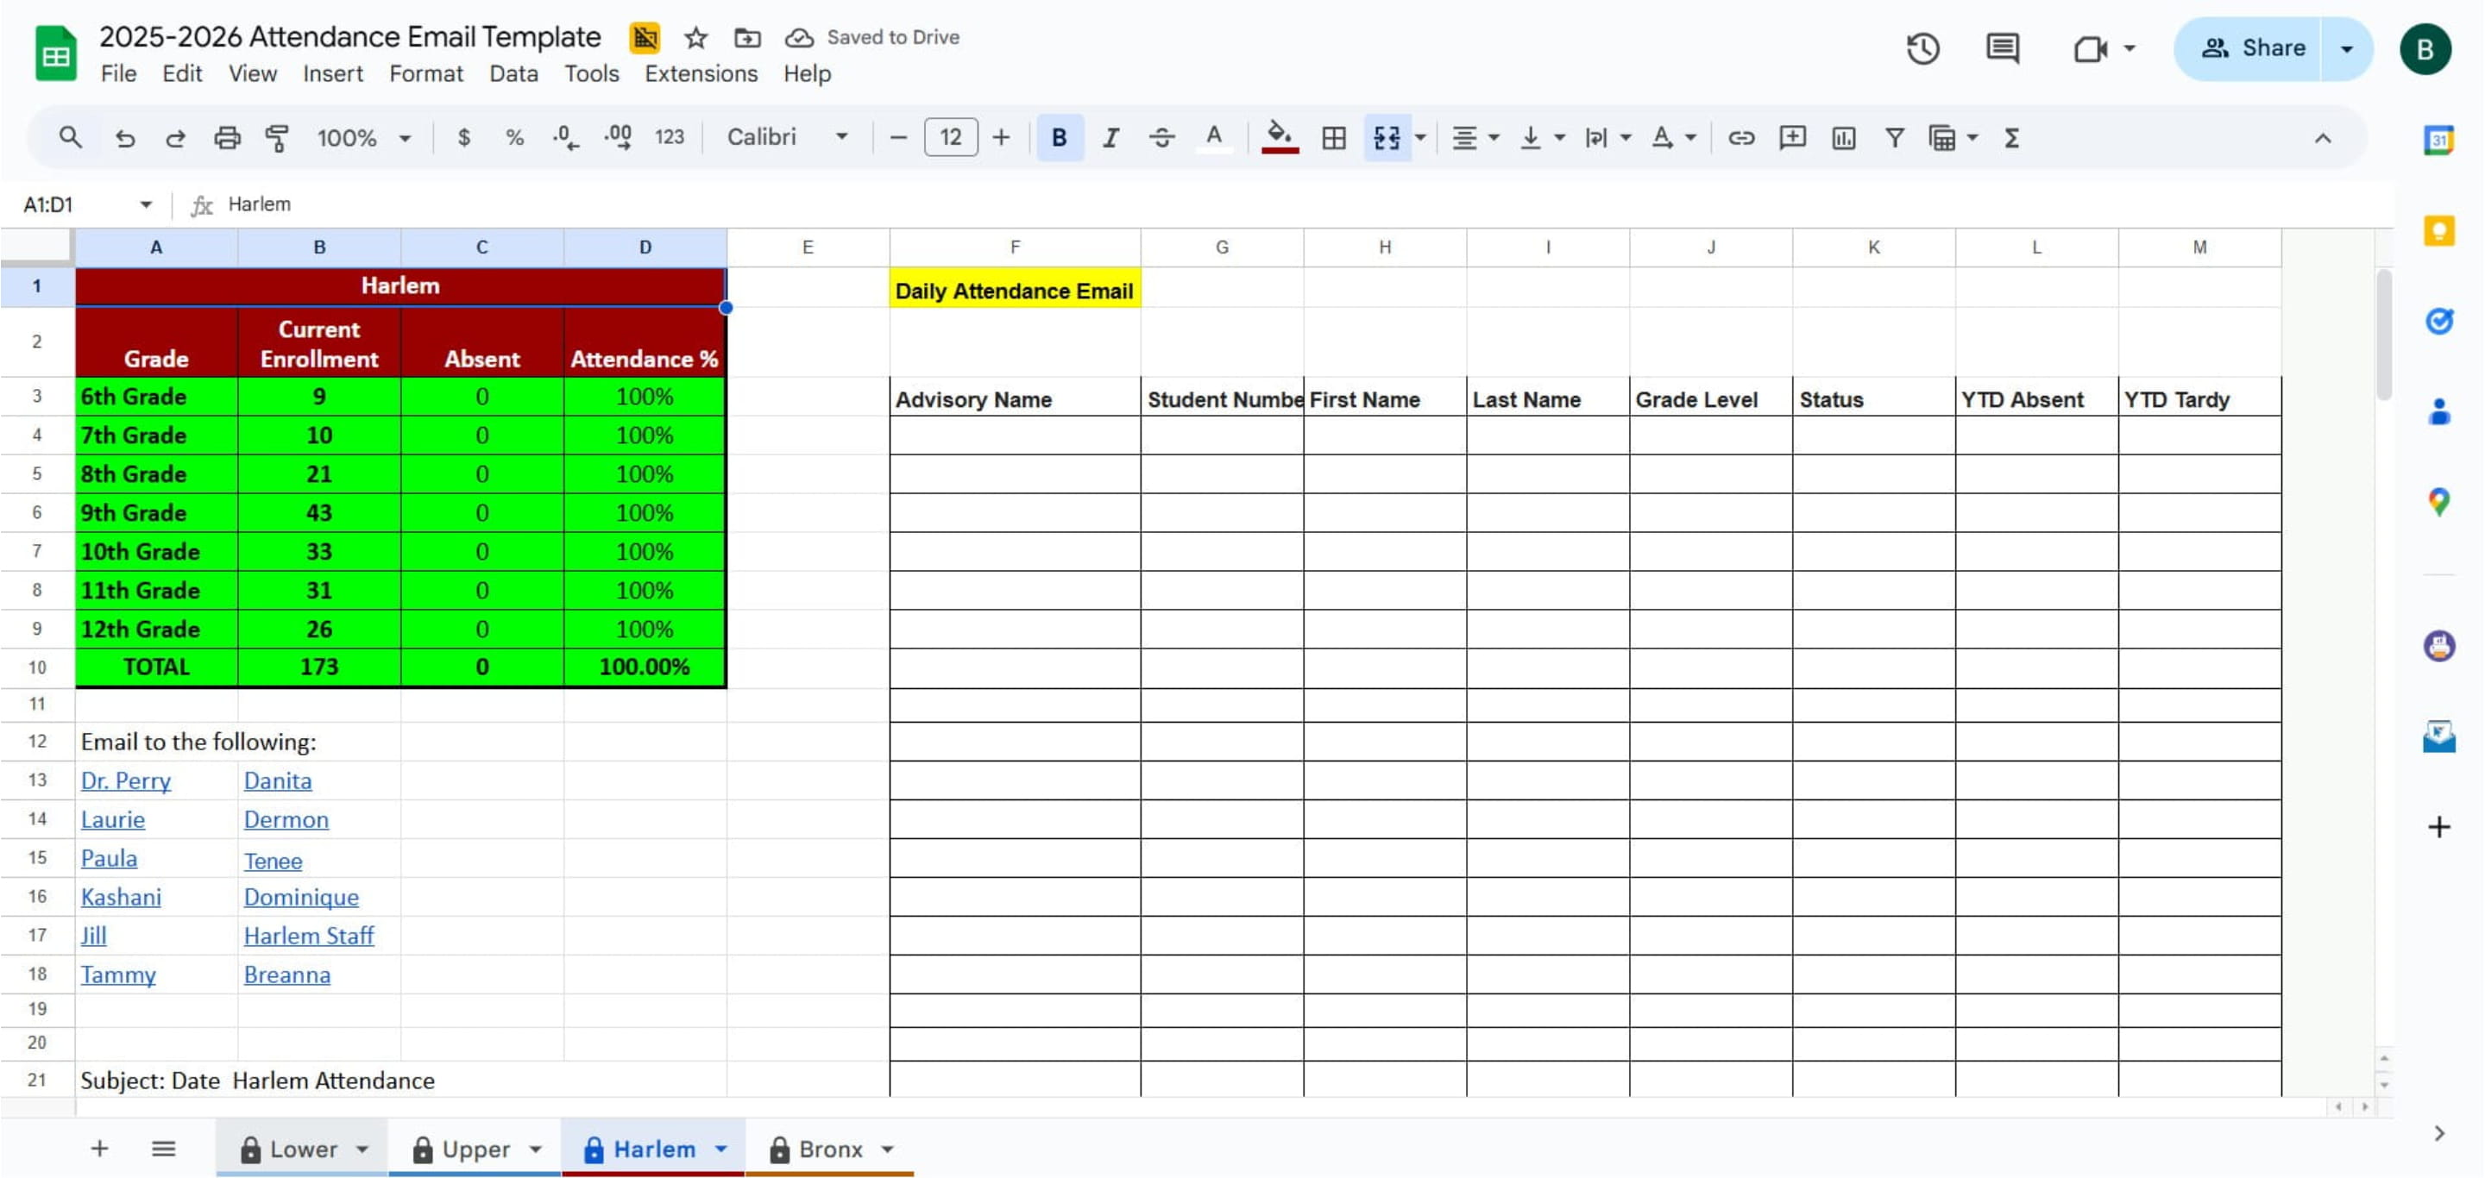The width and height of the screenshot is (2485, 1178).
Task: Insert a link
Action: (x=1741, y=138)
